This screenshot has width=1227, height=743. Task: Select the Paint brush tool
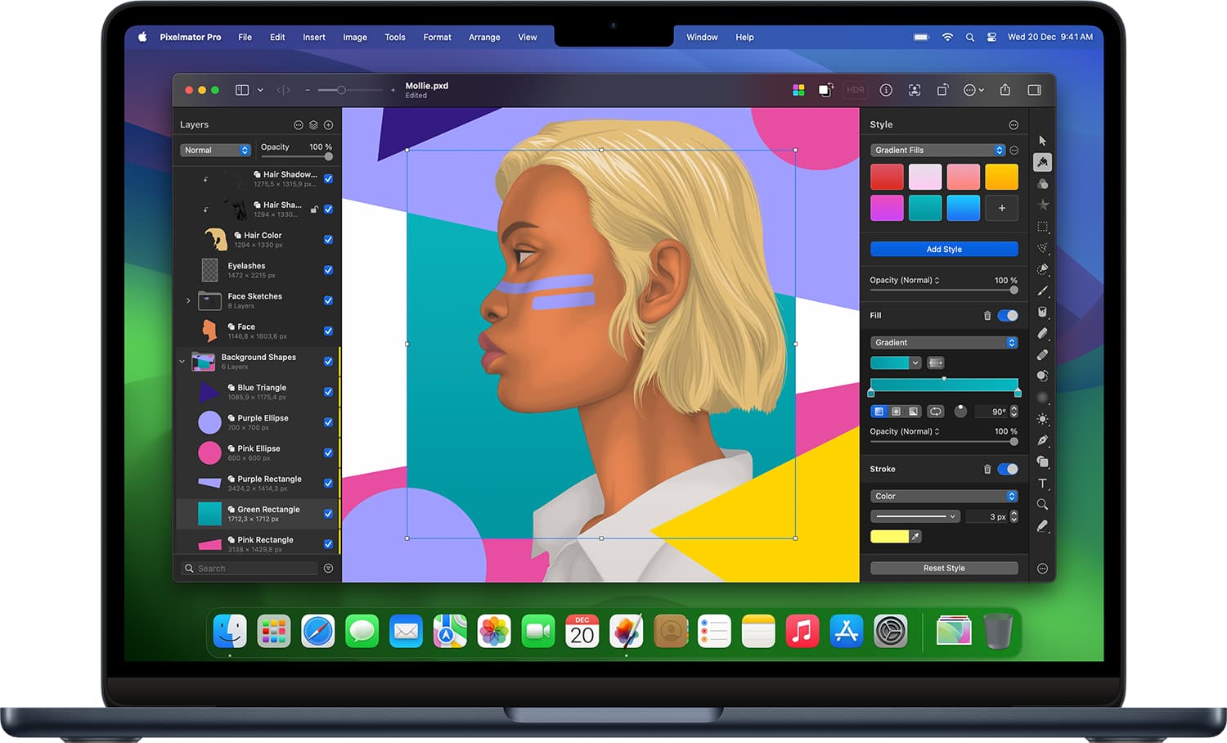(x=1042, y=290)
